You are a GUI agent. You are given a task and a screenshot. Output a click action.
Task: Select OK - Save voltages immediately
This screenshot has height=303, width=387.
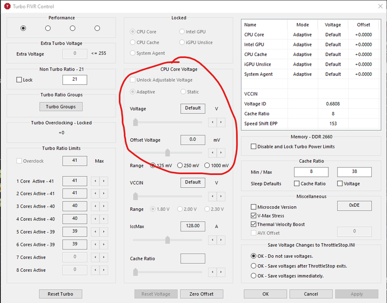click(x=254, y=276)
